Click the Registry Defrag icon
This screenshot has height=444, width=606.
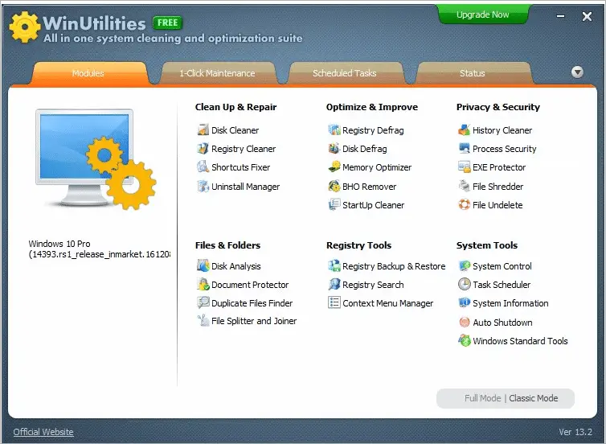pyautogui.click(x=334, y=130)
